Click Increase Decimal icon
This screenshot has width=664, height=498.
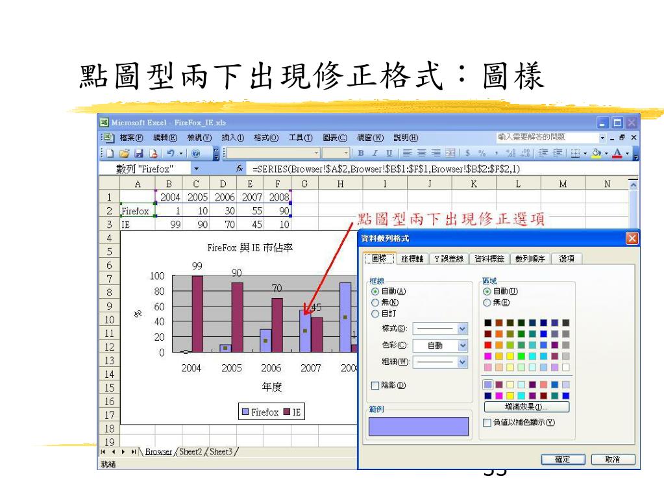click(511, 153)
